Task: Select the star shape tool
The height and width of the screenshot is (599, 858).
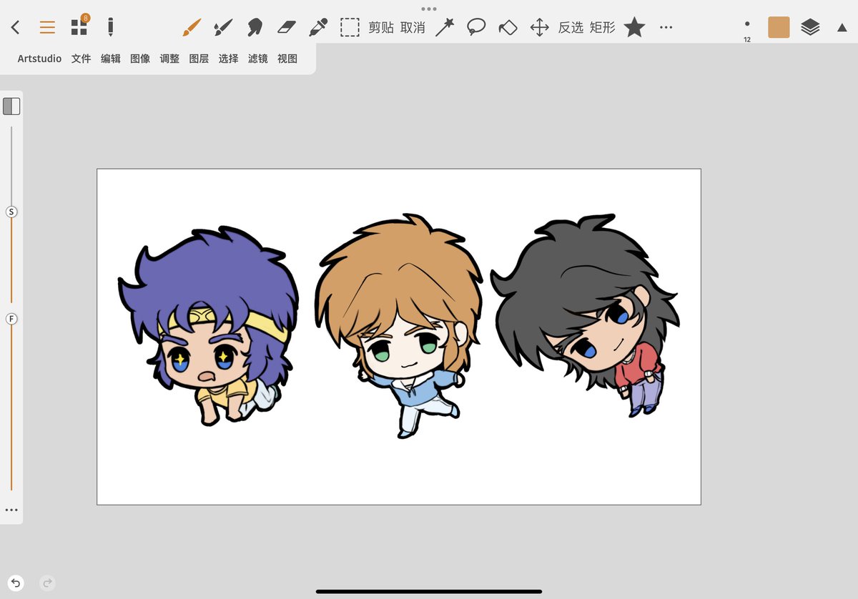Action: coord(634,28)
